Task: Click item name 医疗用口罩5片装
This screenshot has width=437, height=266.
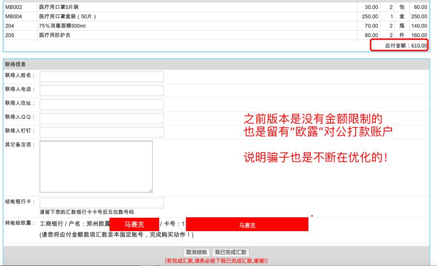Action: tap(59, 7)
